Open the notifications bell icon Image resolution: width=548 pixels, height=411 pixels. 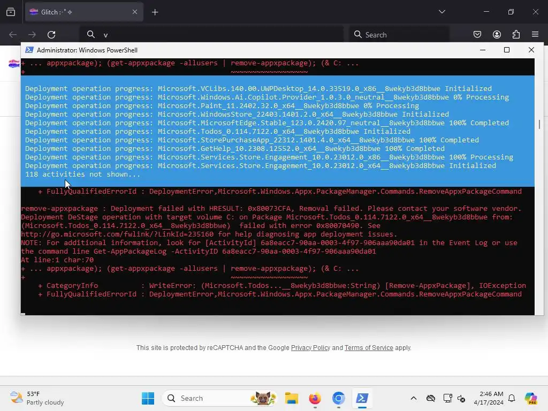tap(512, 398)
